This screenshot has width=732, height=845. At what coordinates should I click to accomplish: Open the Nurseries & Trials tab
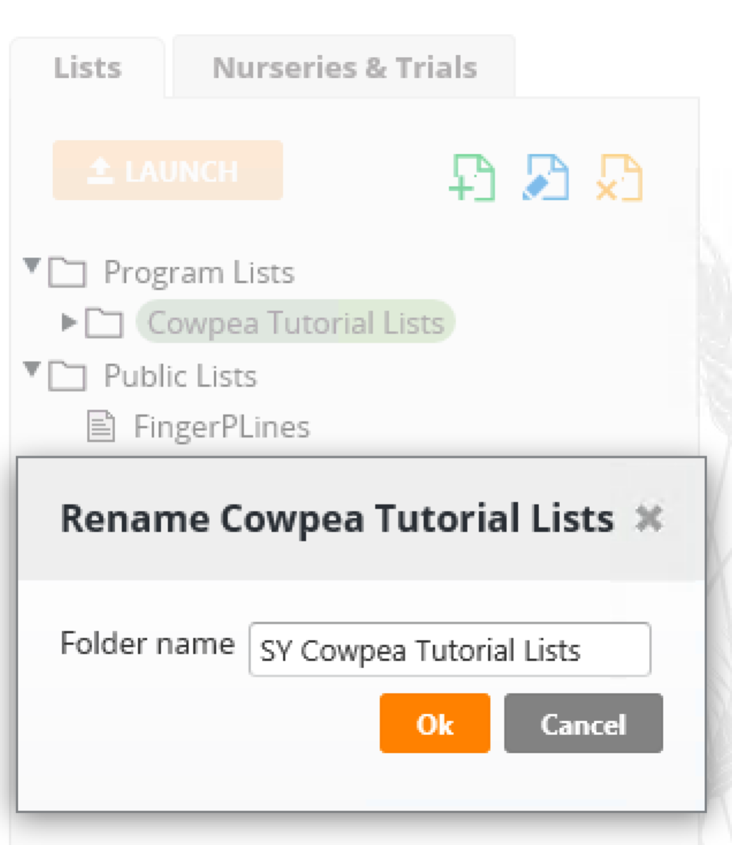(344, 67)
